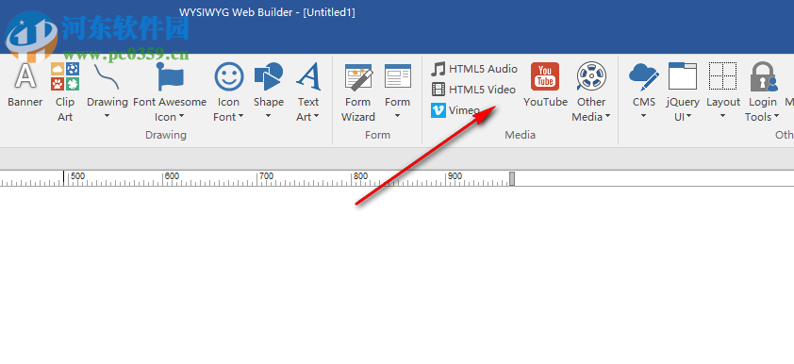
Task: Insert a Vimeo video
Action: click(455, 109)
